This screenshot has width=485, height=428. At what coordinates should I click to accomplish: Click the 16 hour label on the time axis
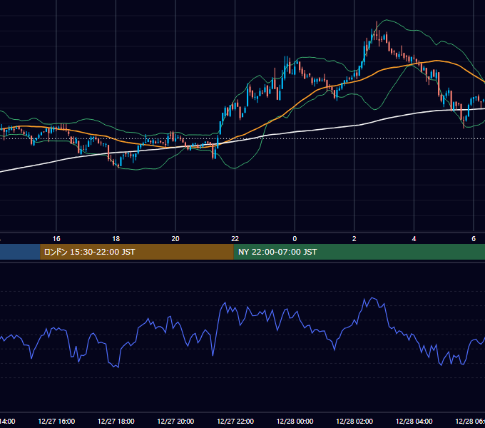coord(56,239)
